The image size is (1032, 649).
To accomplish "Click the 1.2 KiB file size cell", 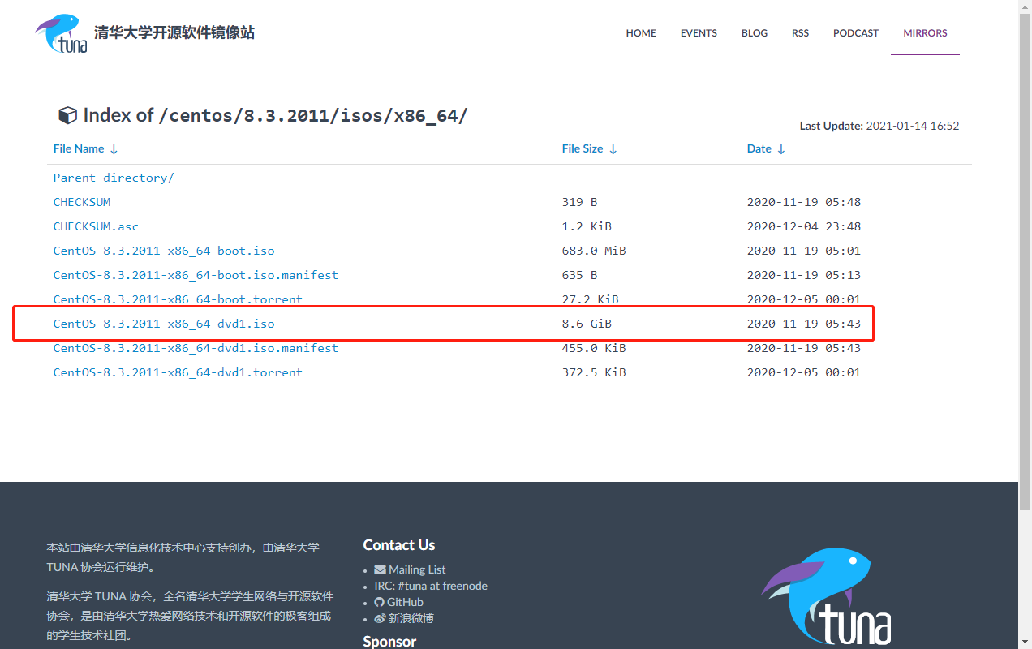I will coord(587,226).
